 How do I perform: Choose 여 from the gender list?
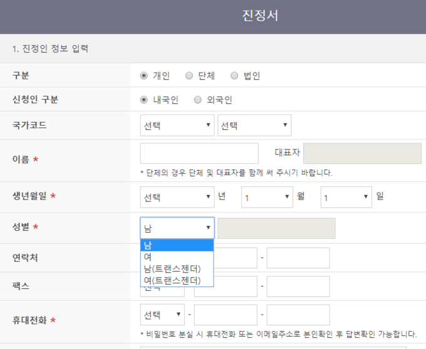tap(177, 257)
